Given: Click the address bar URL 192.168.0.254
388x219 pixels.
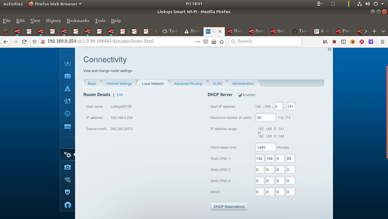Looking at the screenshot, I should pyautogui.click(x=101, y=41).
